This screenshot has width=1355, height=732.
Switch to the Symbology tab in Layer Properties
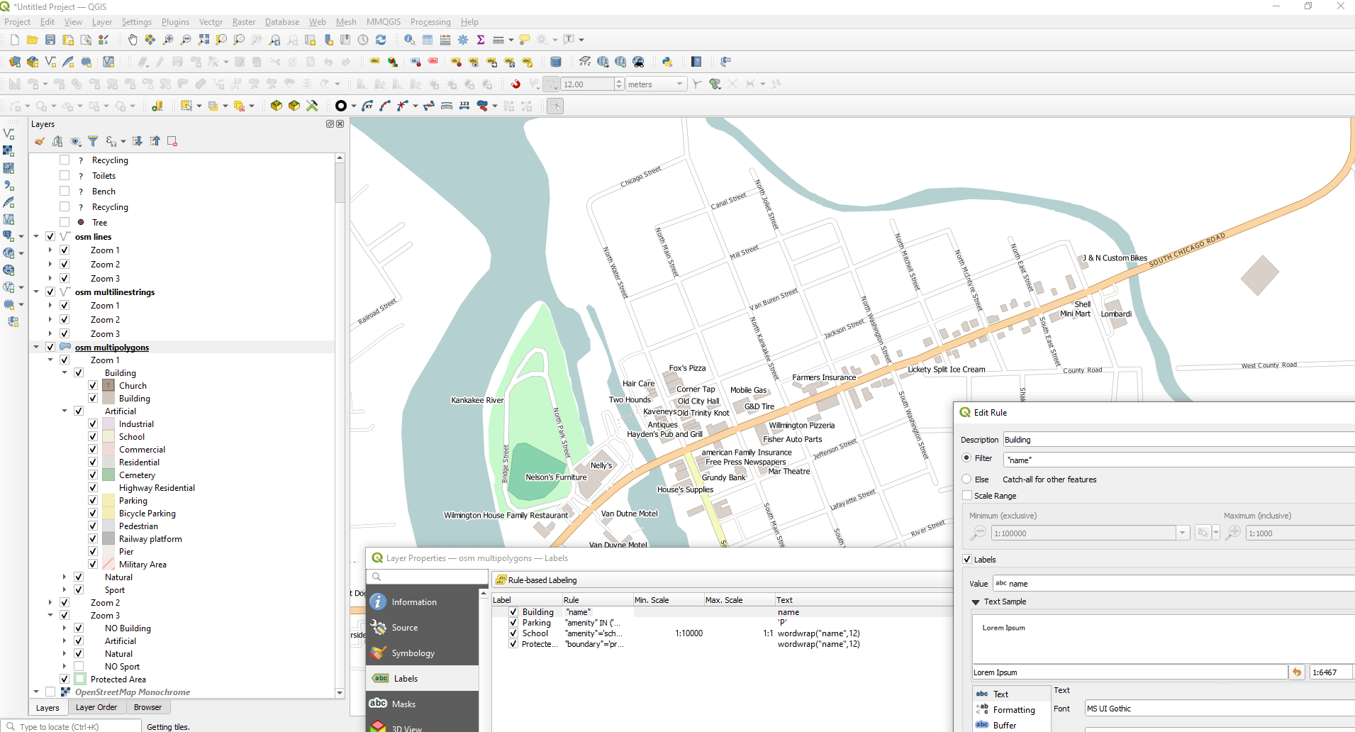(x=413, y=653)
